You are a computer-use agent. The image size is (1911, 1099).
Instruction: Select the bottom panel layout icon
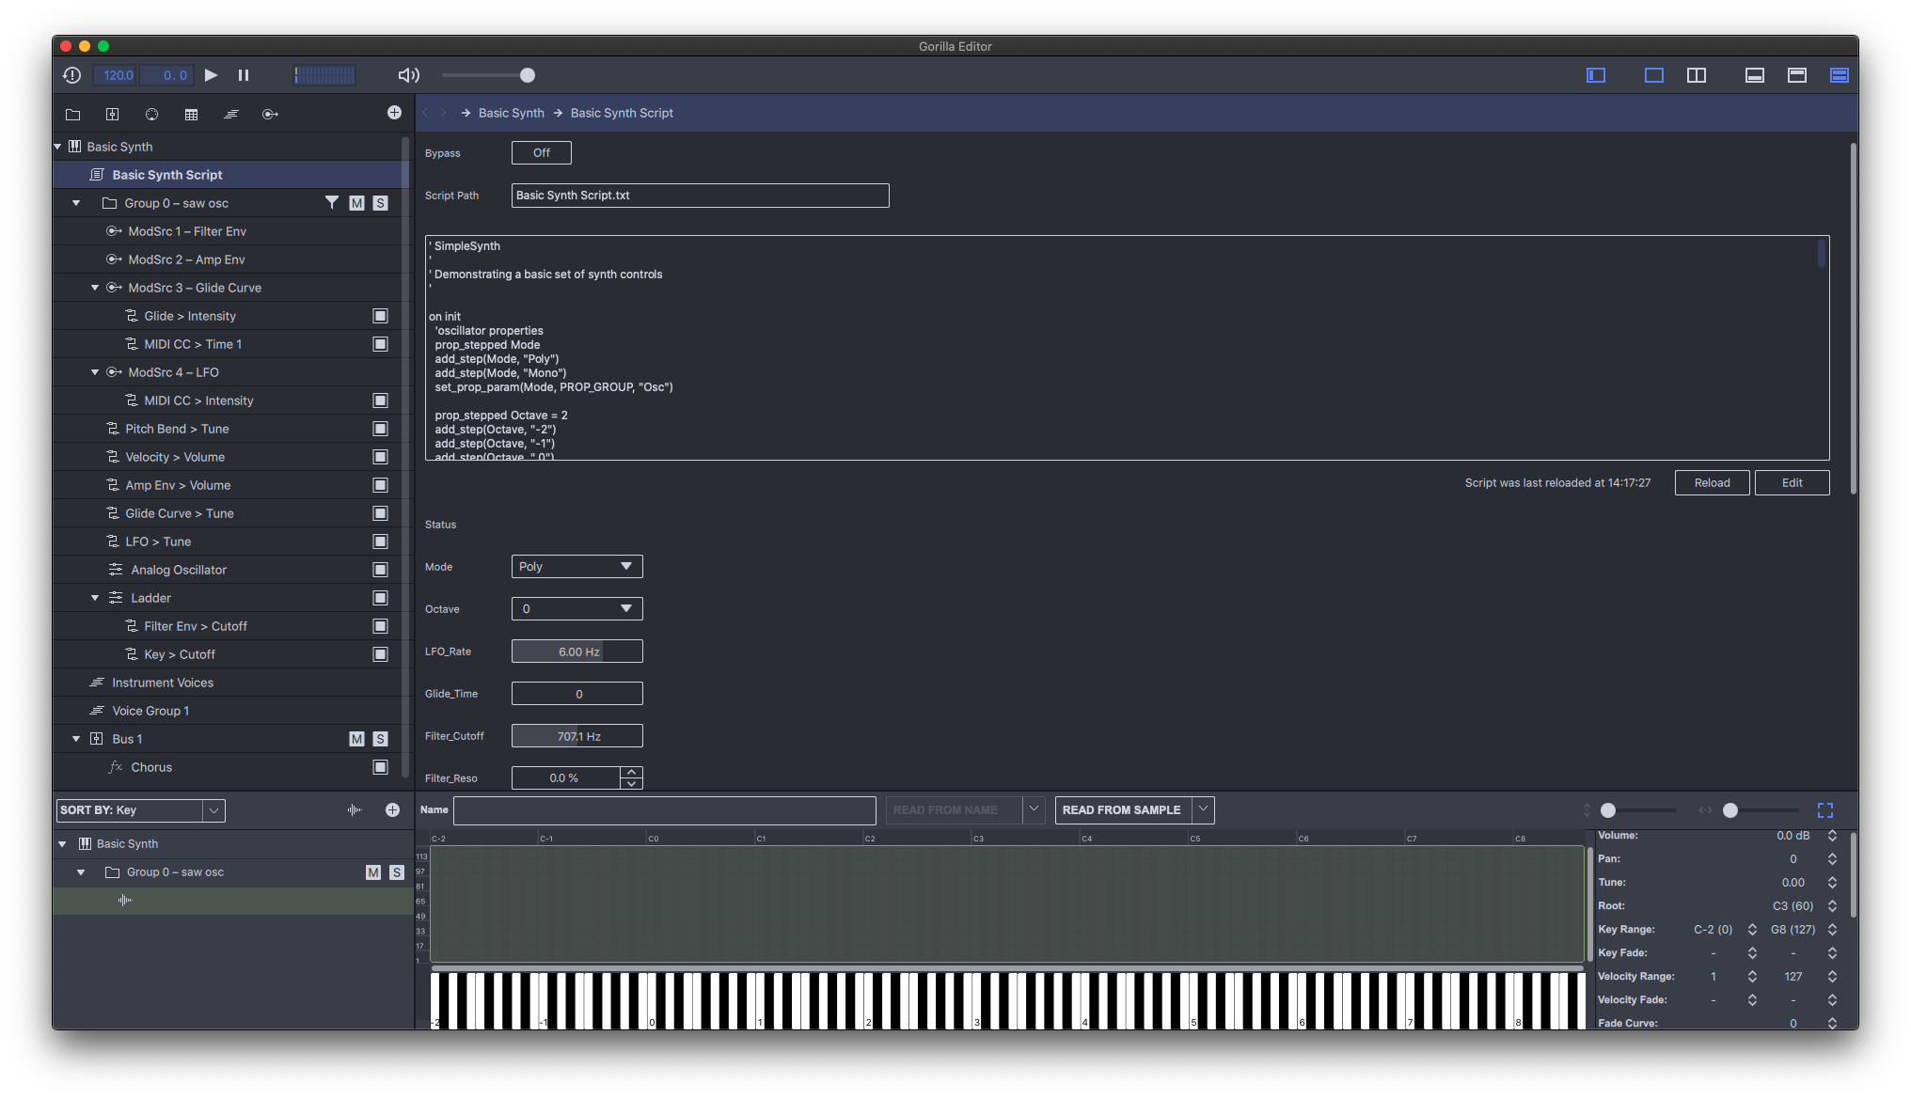coord(1755,75)
